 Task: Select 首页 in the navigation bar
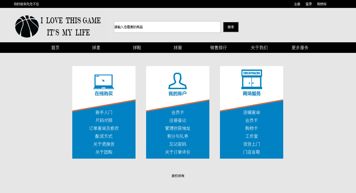click(x=55, y=48)
